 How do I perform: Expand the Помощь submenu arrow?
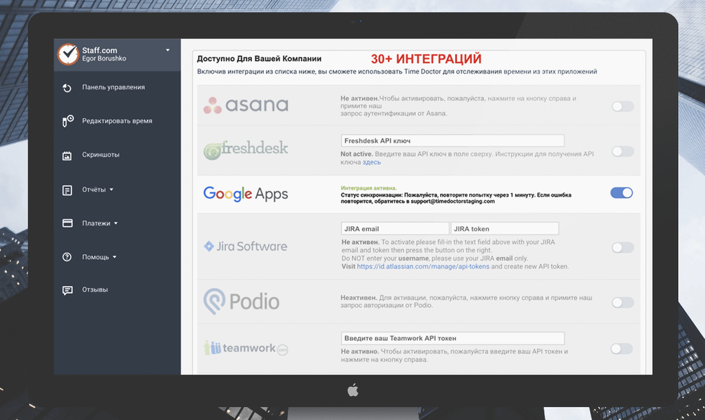pos(115,257)
